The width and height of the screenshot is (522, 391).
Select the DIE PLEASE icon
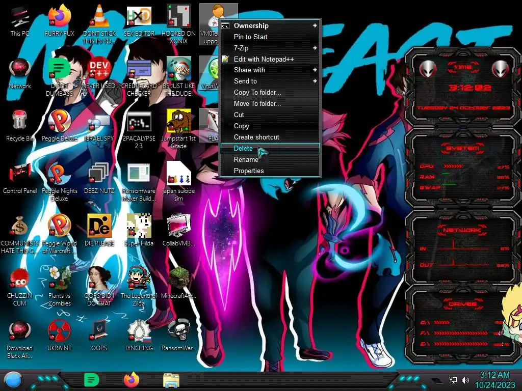99,231
